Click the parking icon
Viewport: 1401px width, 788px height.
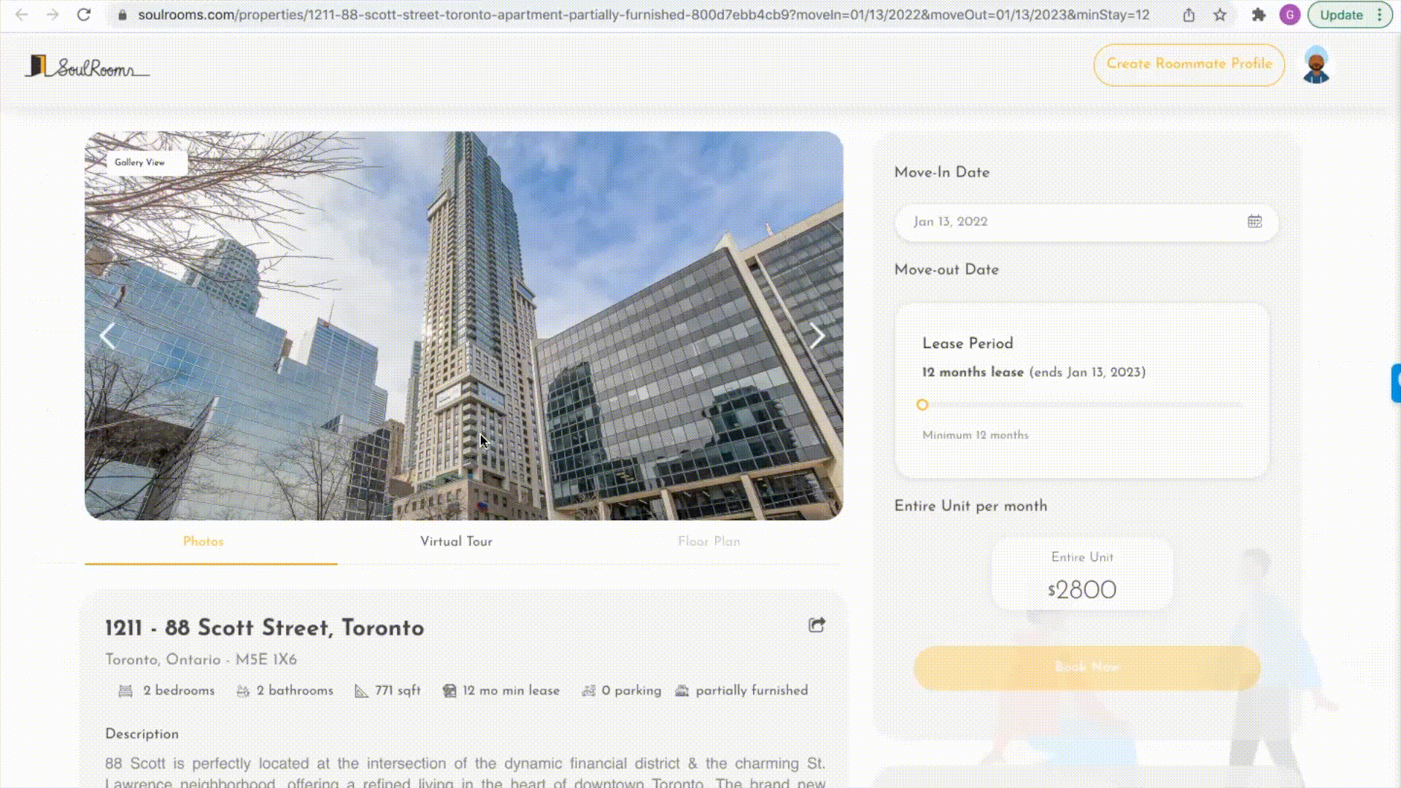pyautogui.click(x=588, y=691)
